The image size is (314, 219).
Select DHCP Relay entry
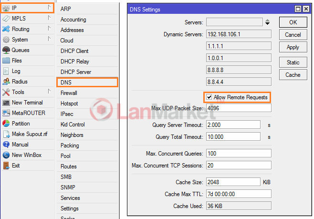coord(87,62)
